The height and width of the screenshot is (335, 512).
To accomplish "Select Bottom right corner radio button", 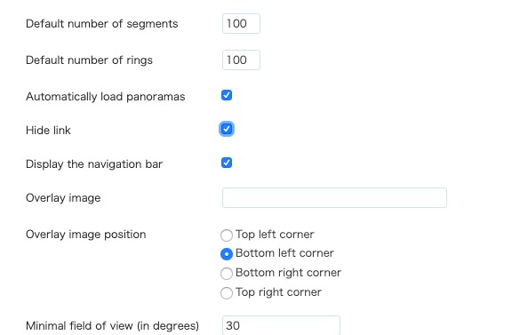I will pyautogui.click(x=227, y=274).
